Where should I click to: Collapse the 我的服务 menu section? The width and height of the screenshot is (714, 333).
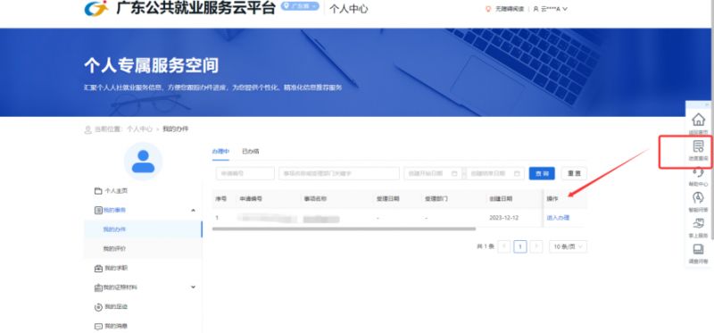193,210
